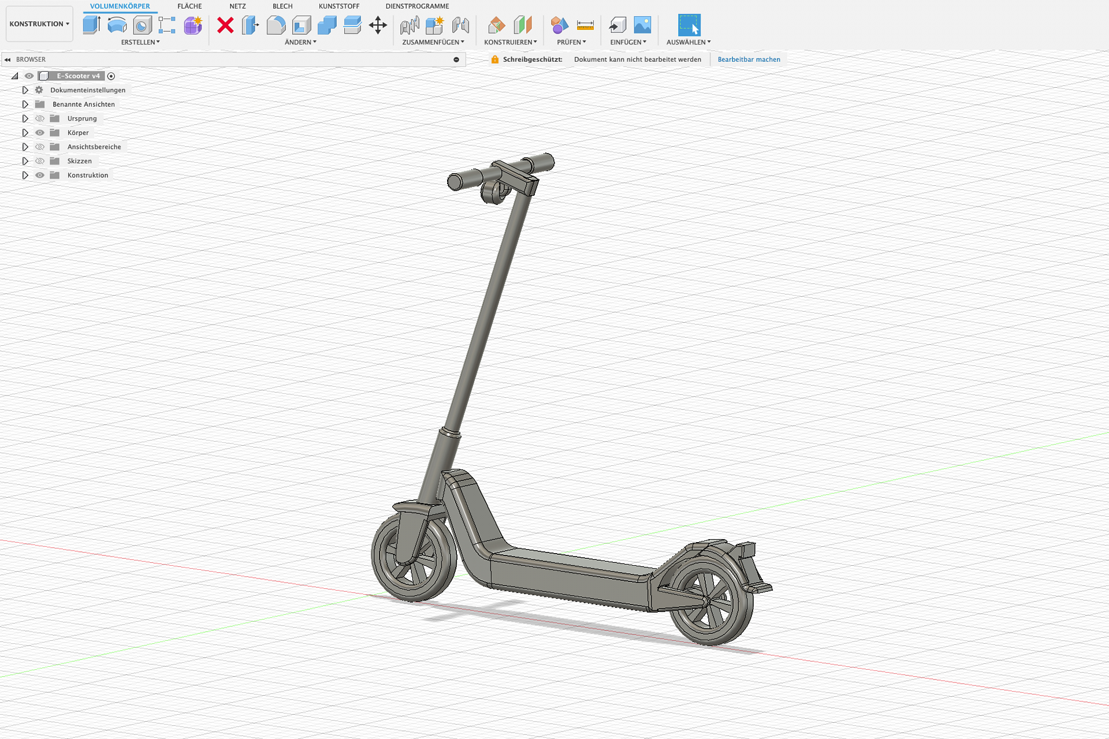Click the Bearbeitbar machen link

[x=749, y=59]
